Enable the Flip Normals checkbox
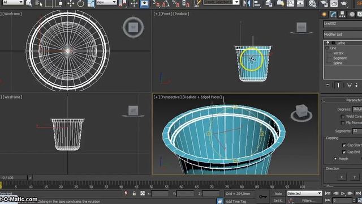The image size is (362, 204). (343, 122)
